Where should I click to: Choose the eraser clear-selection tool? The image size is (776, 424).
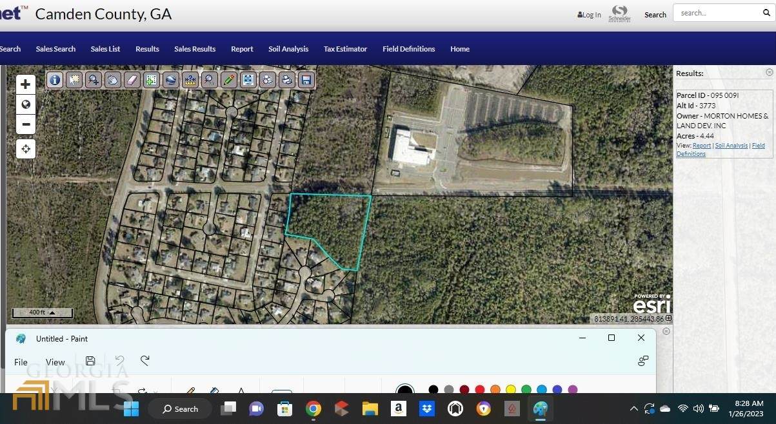click(x=132, y=80)
